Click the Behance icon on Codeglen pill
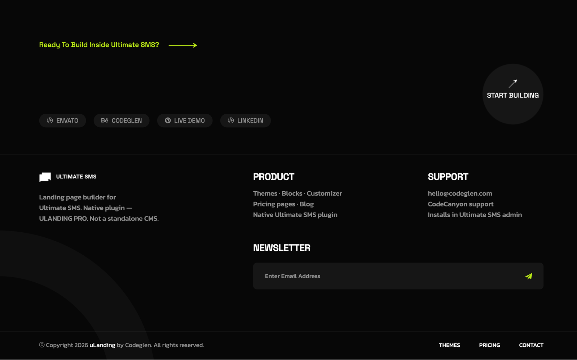 (x=105, y=120)
